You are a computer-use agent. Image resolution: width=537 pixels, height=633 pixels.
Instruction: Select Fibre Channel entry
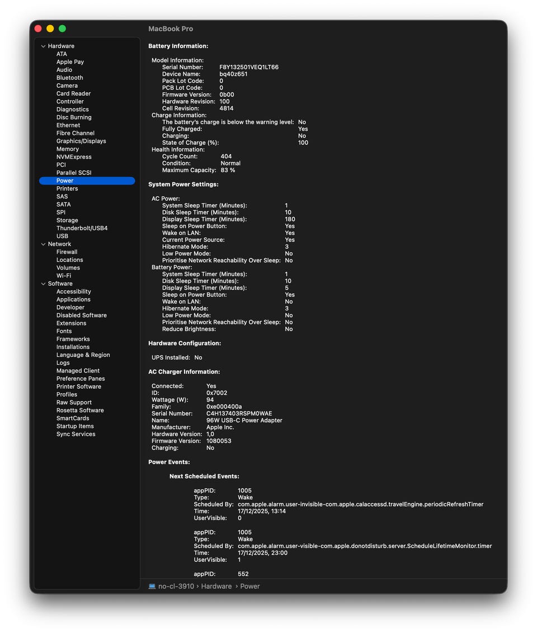pos(76,133)
